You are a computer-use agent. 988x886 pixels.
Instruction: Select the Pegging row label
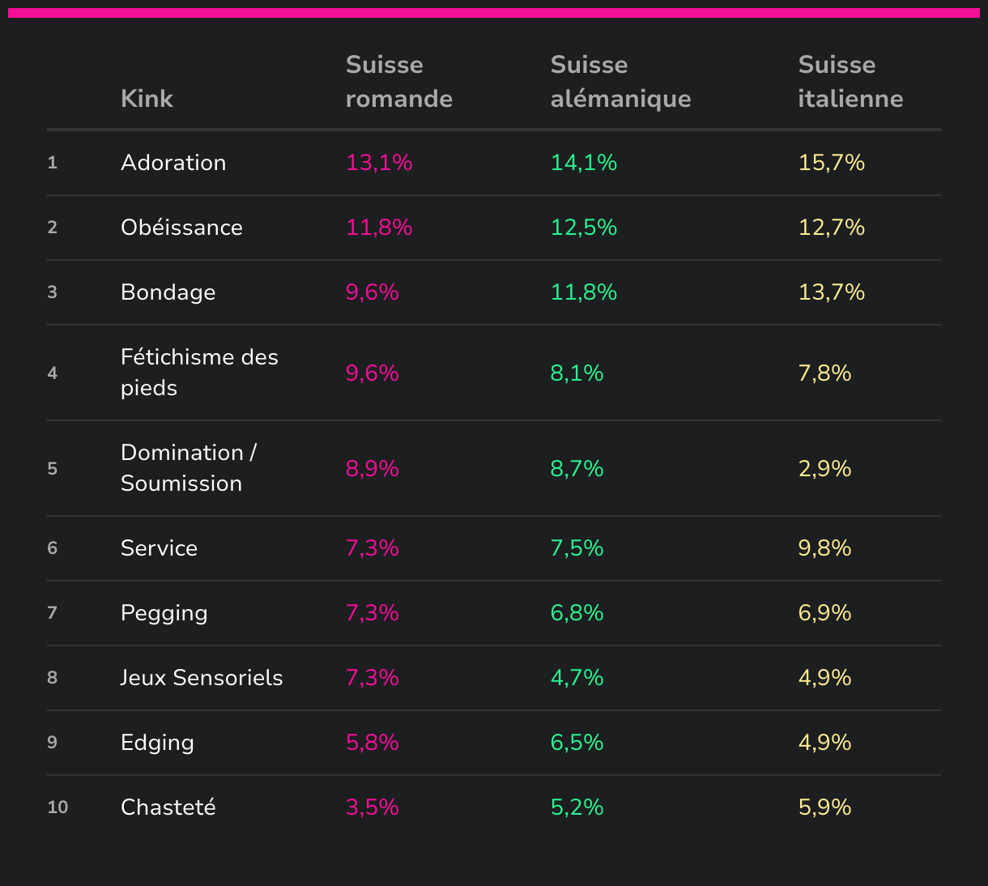tap(164, 613)
